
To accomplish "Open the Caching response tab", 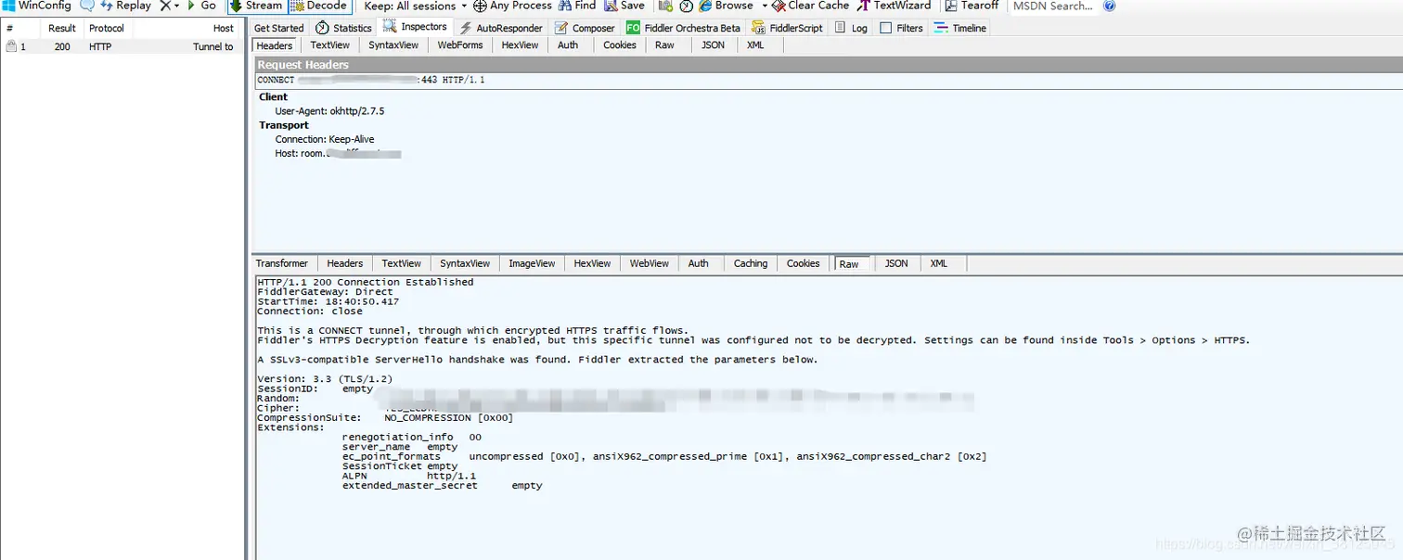I will point(751,263).
